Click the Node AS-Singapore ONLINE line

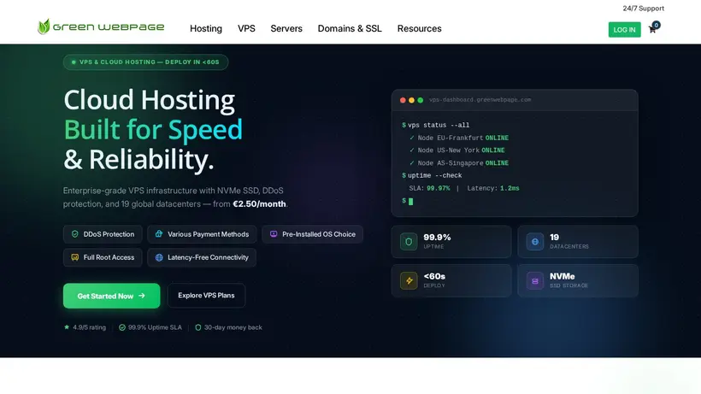[459, 163]
